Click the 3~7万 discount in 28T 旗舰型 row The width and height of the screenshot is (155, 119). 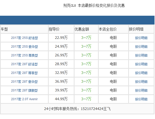86,90
